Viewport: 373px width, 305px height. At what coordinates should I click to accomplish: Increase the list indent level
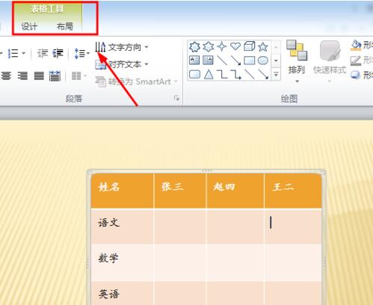tap(58, 53)
